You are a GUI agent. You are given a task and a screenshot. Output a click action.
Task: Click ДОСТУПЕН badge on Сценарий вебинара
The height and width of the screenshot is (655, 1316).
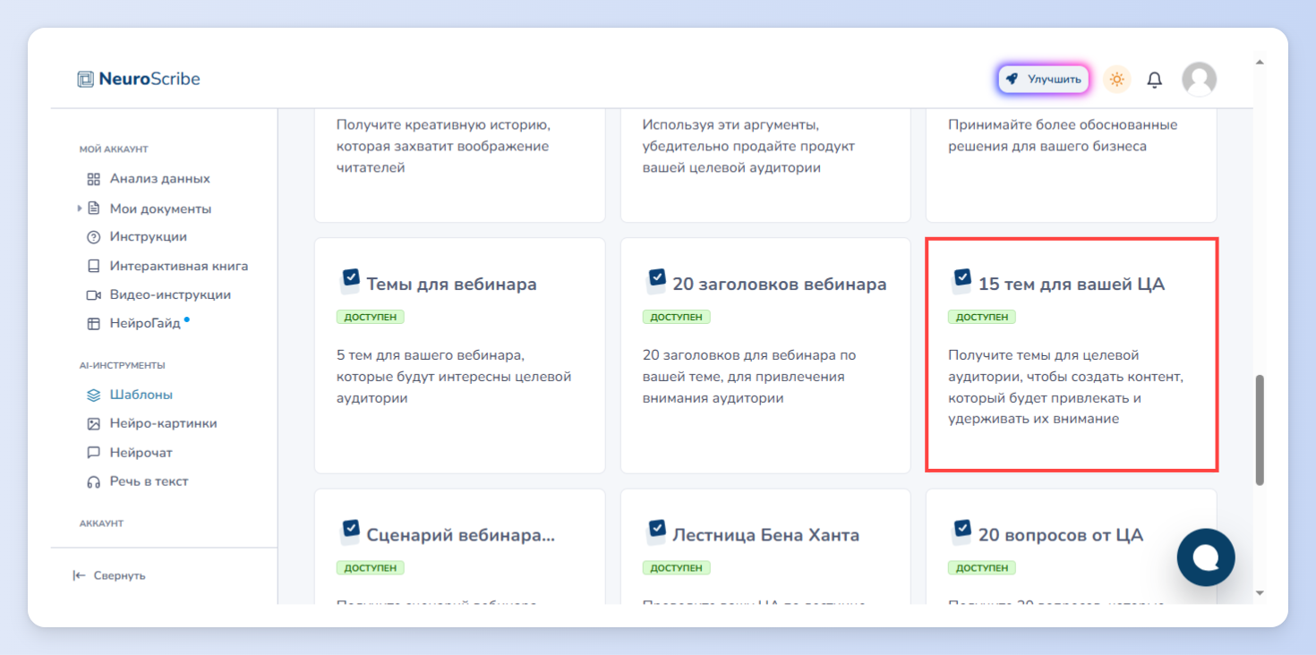tap(371, 568)
